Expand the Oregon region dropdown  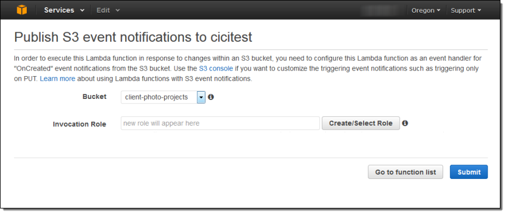[x=425, y=11]
